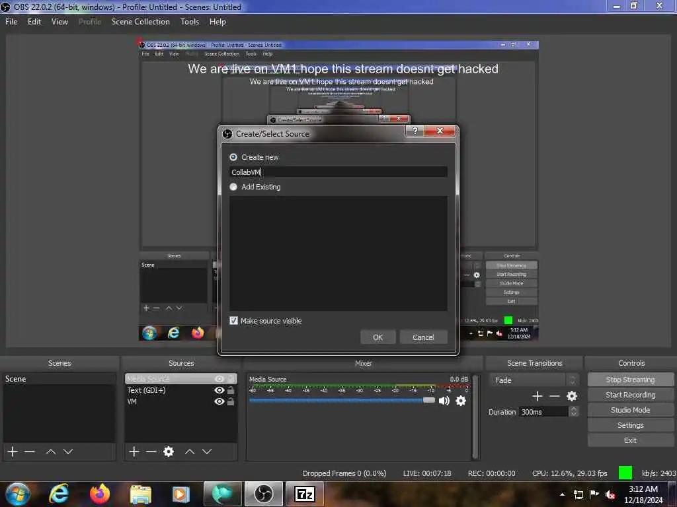
Task: Select the VM source row
Action: coord(180,401)
